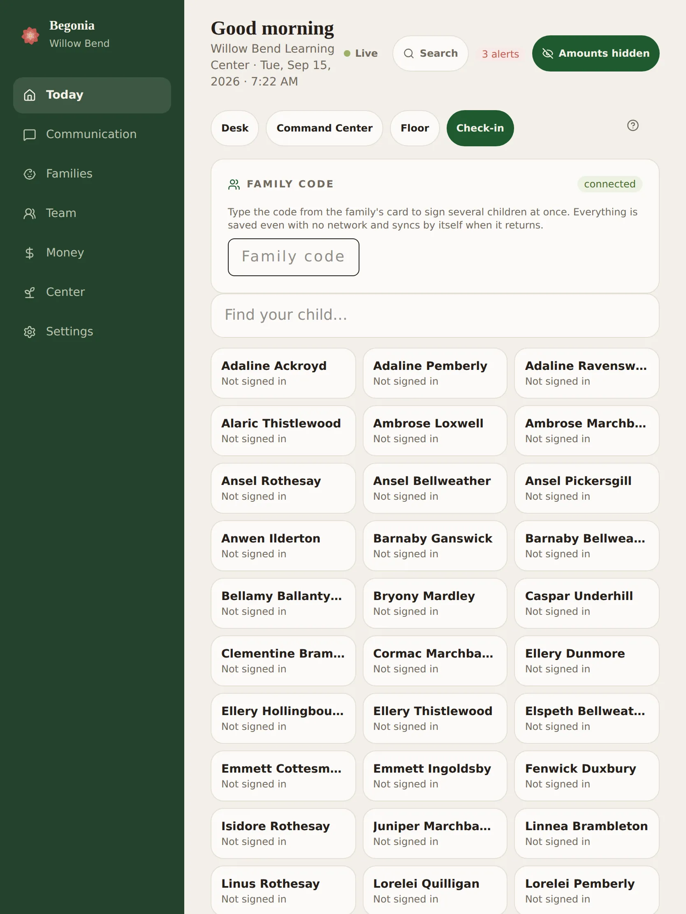686x914 pixels.
Task: Click the connected status badge
Action: (x=610, y=184)
